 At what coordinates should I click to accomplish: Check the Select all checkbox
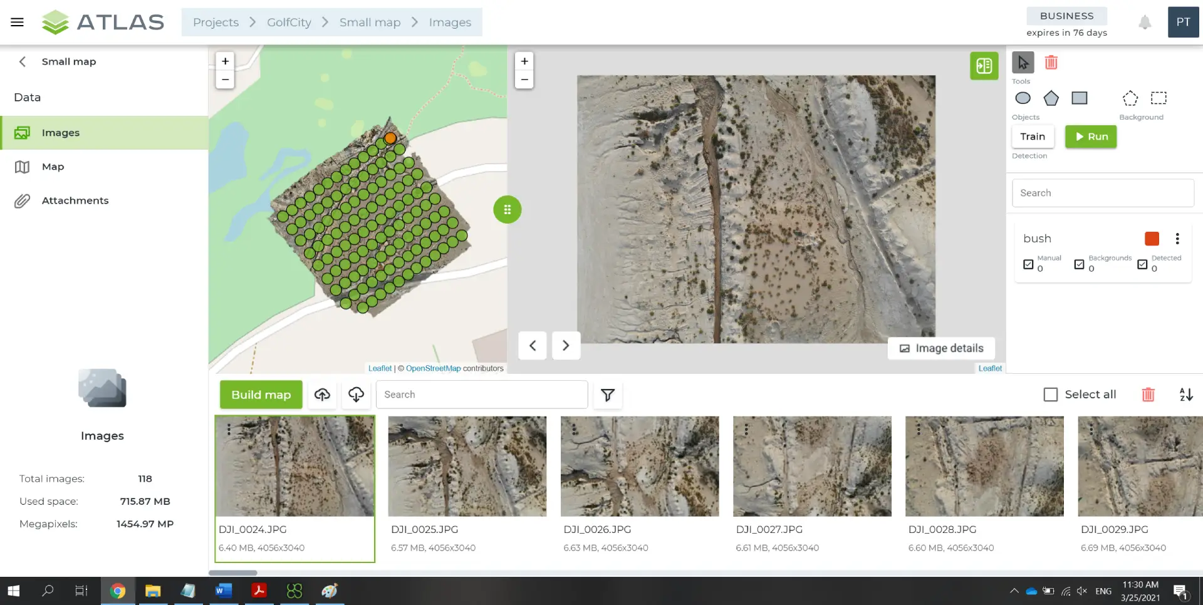tap(1051, 395)
